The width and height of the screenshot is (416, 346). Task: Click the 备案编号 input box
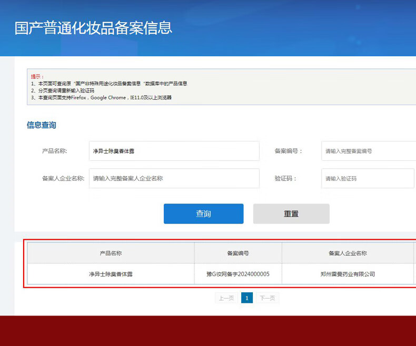[368, 151]
